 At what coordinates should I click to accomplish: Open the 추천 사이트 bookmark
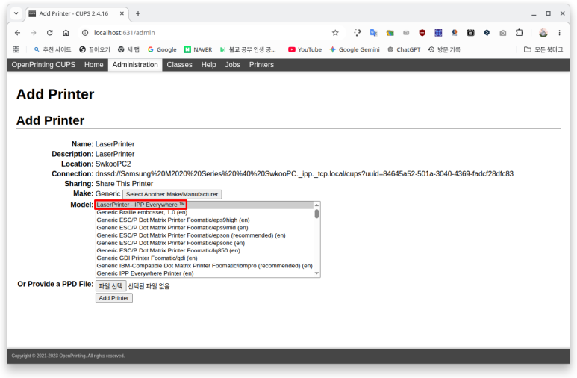tap(52, 49)
